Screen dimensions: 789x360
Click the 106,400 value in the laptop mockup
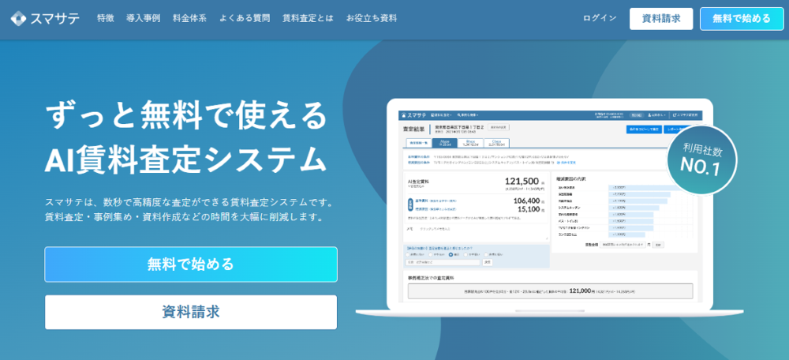[525, 201]
